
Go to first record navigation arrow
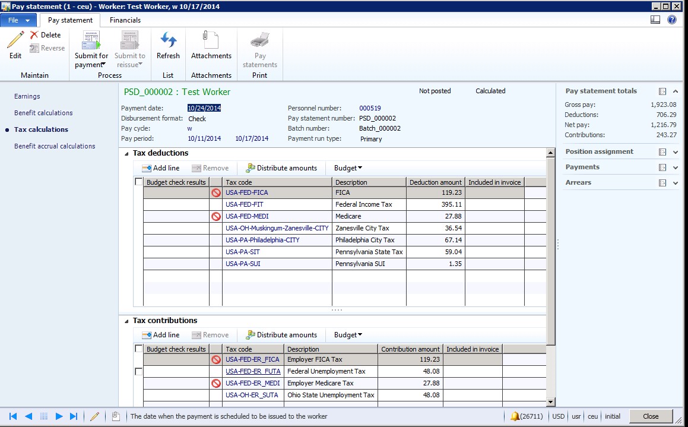coord(13,416)
